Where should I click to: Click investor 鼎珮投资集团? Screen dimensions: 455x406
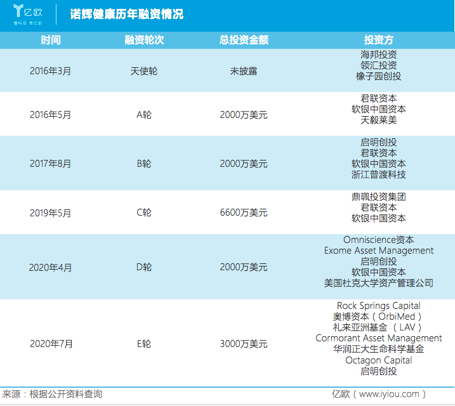pos(379,197)
